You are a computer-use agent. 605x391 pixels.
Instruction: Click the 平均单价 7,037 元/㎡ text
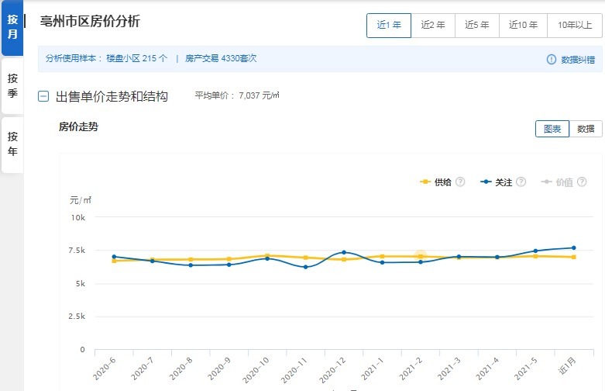tap(237, 95)
